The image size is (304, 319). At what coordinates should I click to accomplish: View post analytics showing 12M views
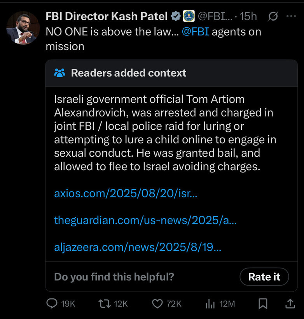(x=210, y=304)
